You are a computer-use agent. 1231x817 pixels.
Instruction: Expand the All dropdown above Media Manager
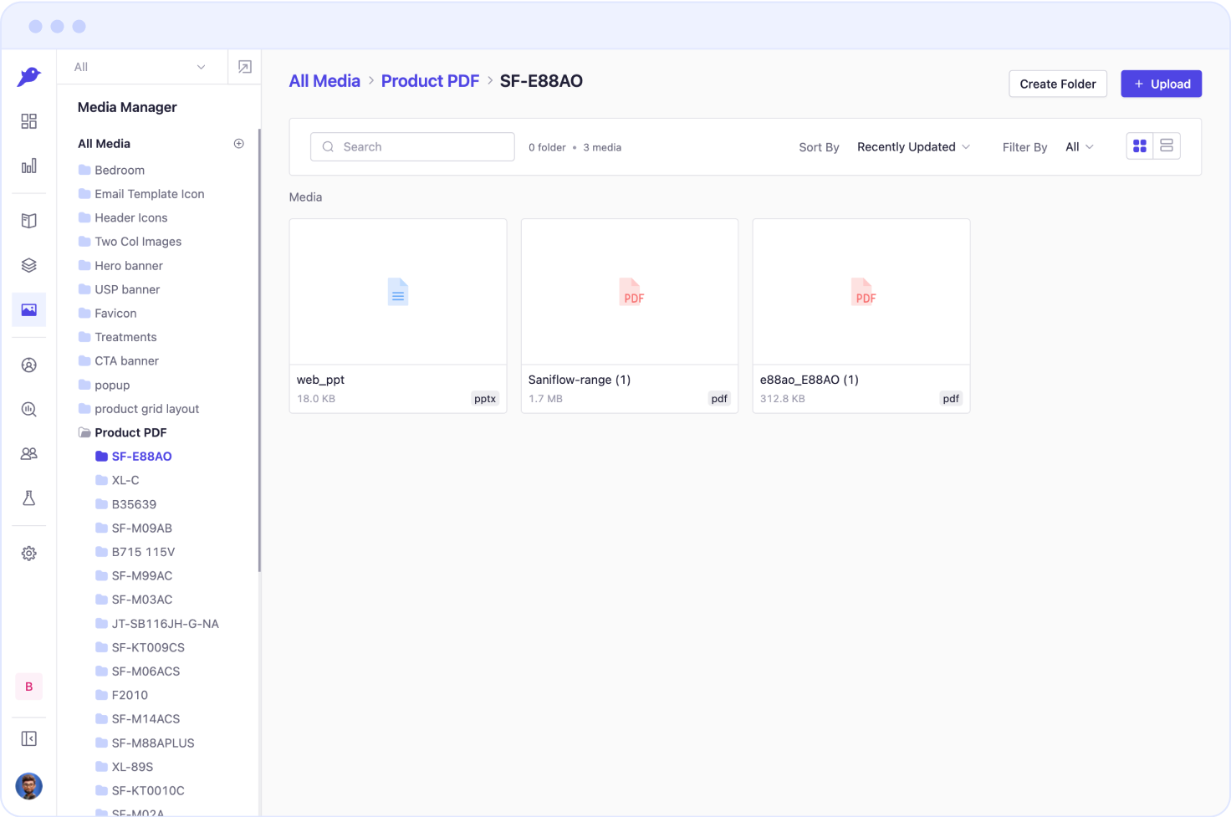click(140, 67)
